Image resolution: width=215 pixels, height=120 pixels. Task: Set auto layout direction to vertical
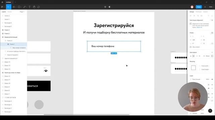(191, 56)
